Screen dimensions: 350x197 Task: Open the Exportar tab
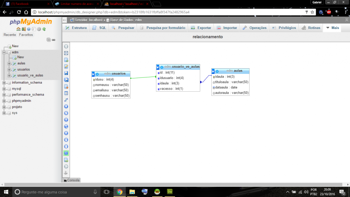[x=201, y=28]
